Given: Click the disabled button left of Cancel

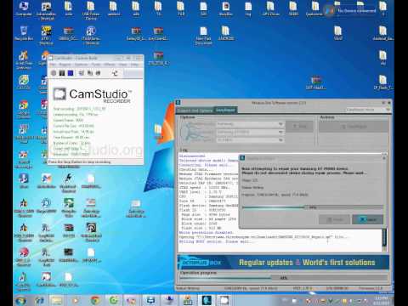Looking at the screenshot, I should pos(335,219).
